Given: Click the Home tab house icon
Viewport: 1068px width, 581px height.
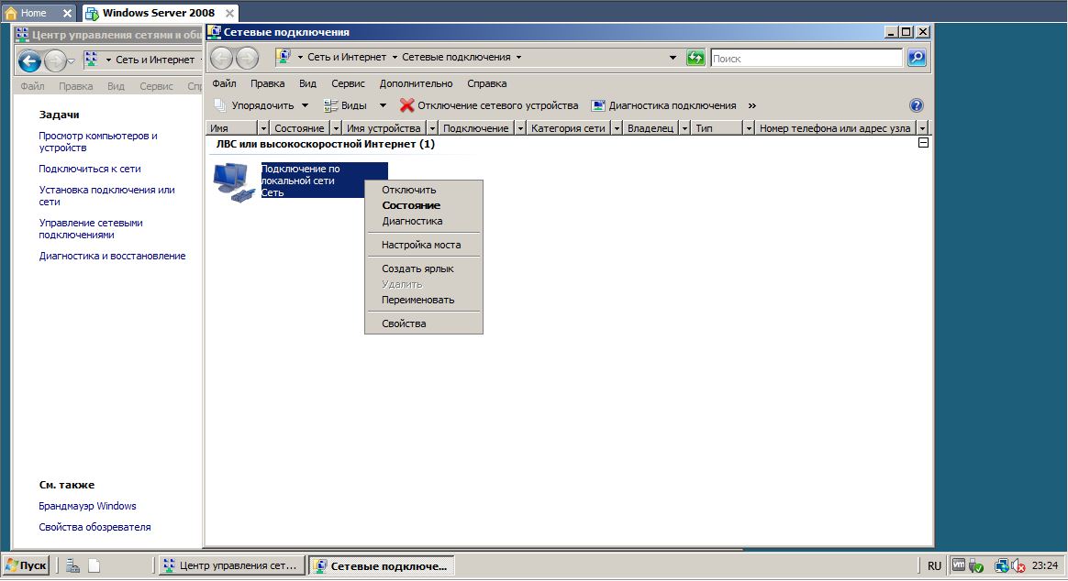Looking at the screenshot, I should click(x=10, y=13).
